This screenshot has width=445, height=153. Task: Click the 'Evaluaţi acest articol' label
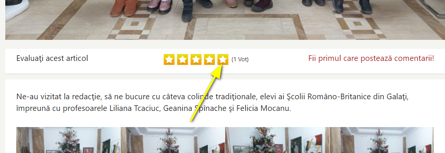point(52,59)
